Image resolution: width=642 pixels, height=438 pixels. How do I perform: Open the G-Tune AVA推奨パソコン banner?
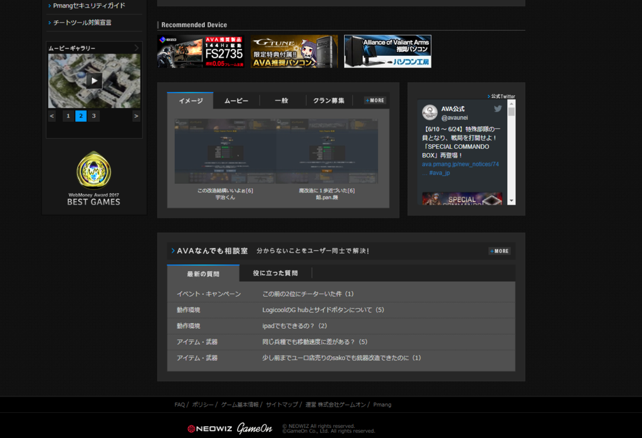(x=294, y=51)
